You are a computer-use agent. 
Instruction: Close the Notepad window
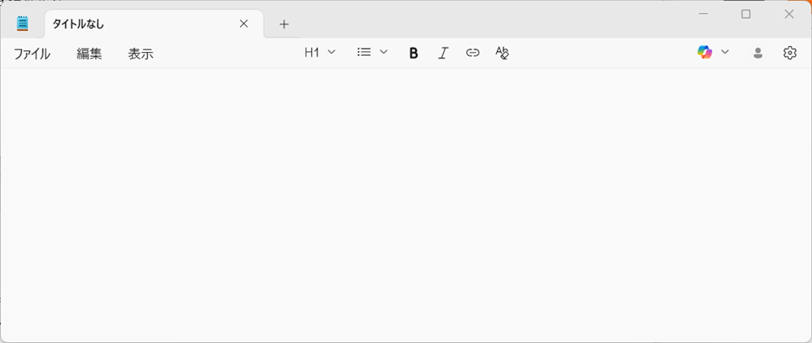point(788,14)
